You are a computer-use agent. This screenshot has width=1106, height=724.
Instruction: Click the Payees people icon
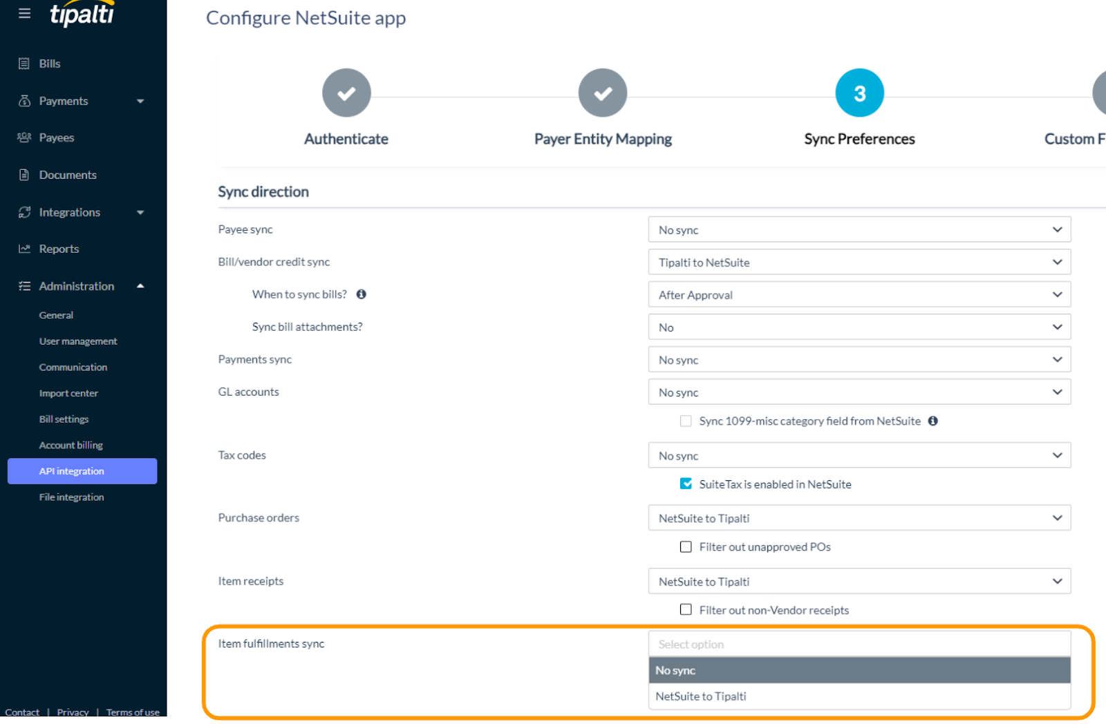(x=24, y=137)
